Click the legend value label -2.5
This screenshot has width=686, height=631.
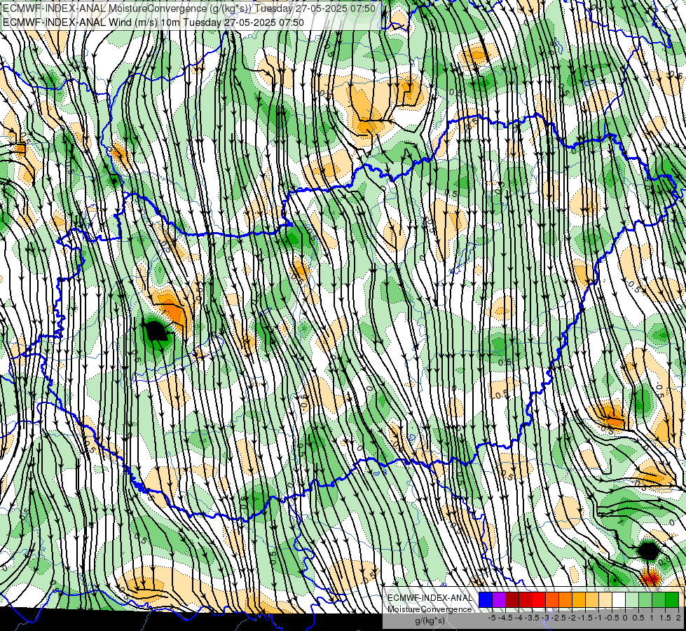click(x=558, y=618)
